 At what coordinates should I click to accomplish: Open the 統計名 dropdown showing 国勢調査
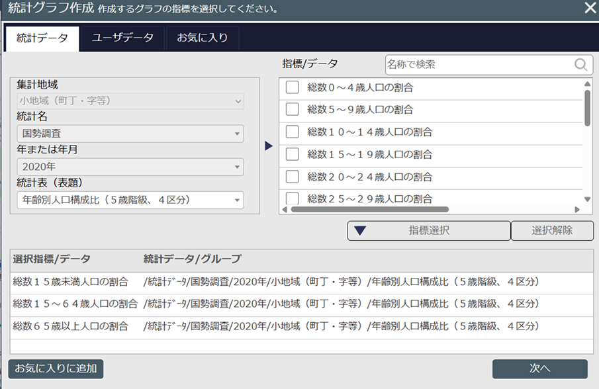click(130, 134)
